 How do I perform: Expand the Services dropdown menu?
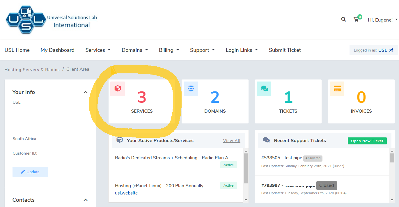click(x=98, y=50)
